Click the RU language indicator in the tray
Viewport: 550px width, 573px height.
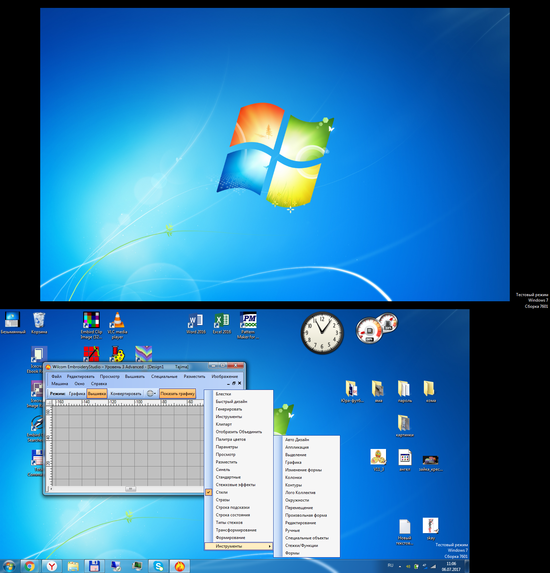(390, 565)
